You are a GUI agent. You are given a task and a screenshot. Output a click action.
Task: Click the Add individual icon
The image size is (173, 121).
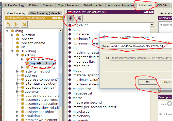(71, 18)
